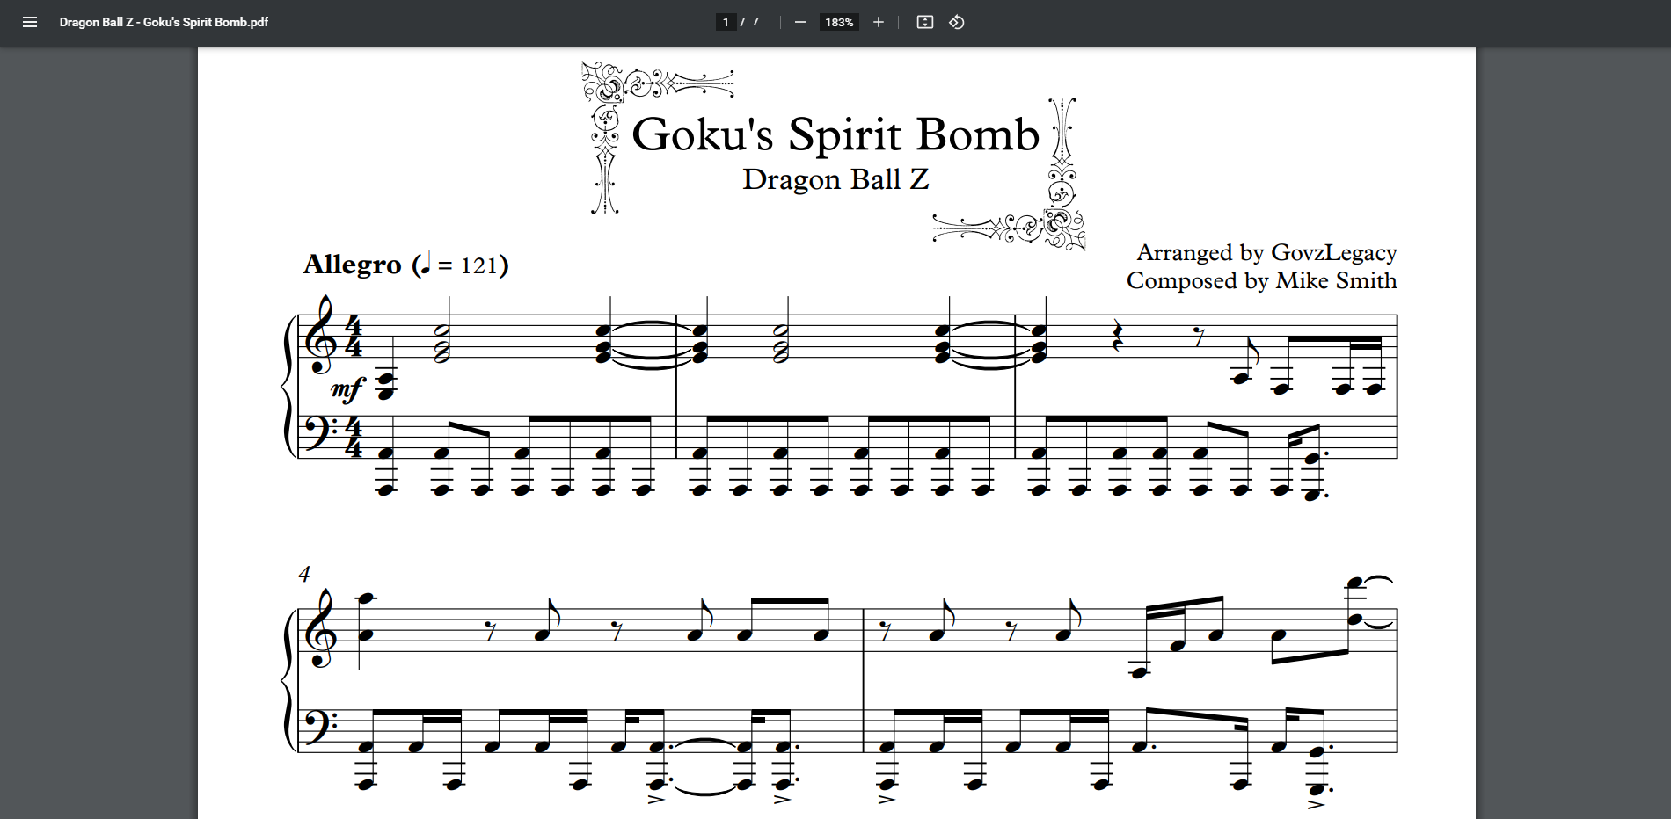Rotate the document counterclockwise
Screen dimensions: 1671x819
[x=957, y=22]
